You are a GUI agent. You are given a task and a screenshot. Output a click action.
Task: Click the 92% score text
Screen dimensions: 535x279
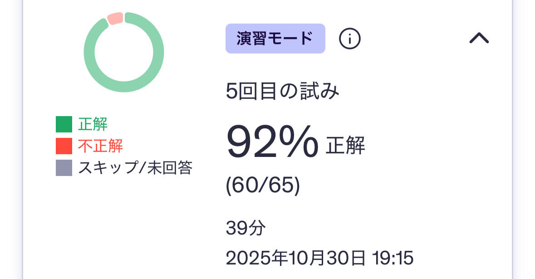[272, 142]
